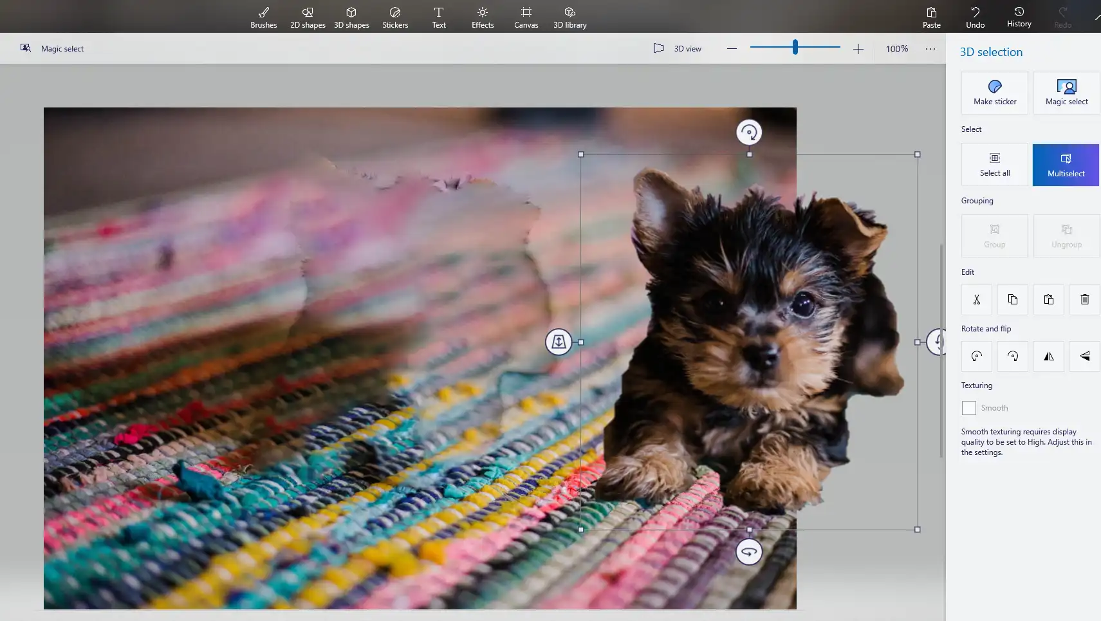Open the Effects panel
The image size is (1101, 621).
point(483,17)
